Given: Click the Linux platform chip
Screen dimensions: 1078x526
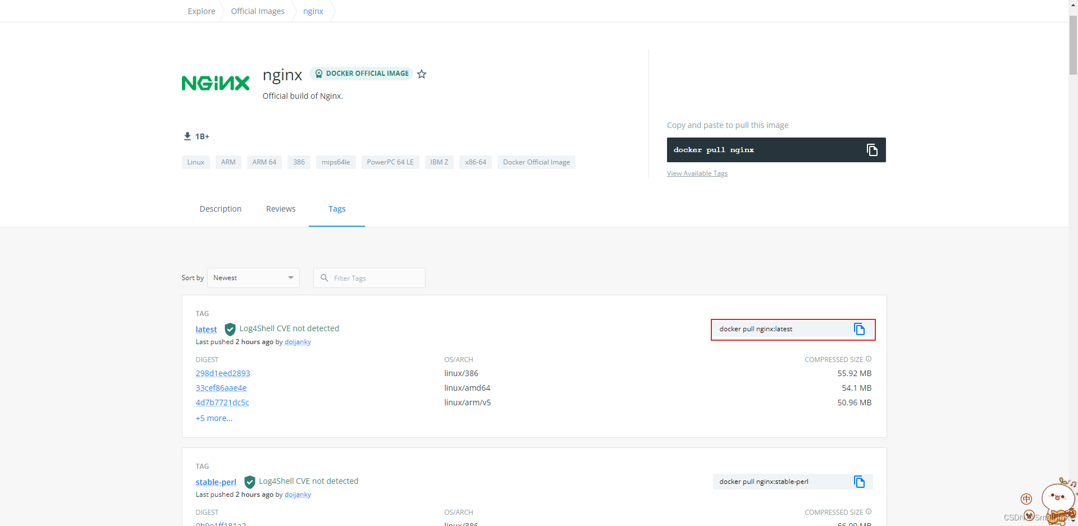Looking at the screenshot, I should click(x=196, y=162).
